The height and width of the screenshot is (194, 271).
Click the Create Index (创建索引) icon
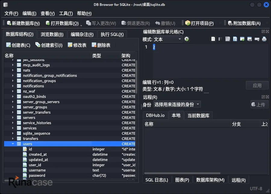[38, 45]
